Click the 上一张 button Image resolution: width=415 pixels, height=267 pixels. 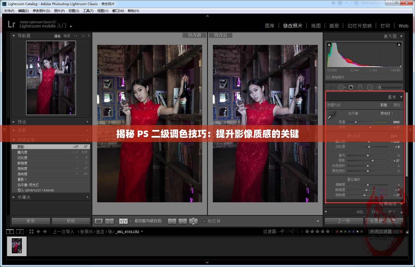click(344, 221)
